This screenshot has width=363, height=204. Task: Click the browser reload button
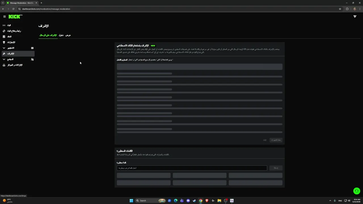click(x=13, y=9)
